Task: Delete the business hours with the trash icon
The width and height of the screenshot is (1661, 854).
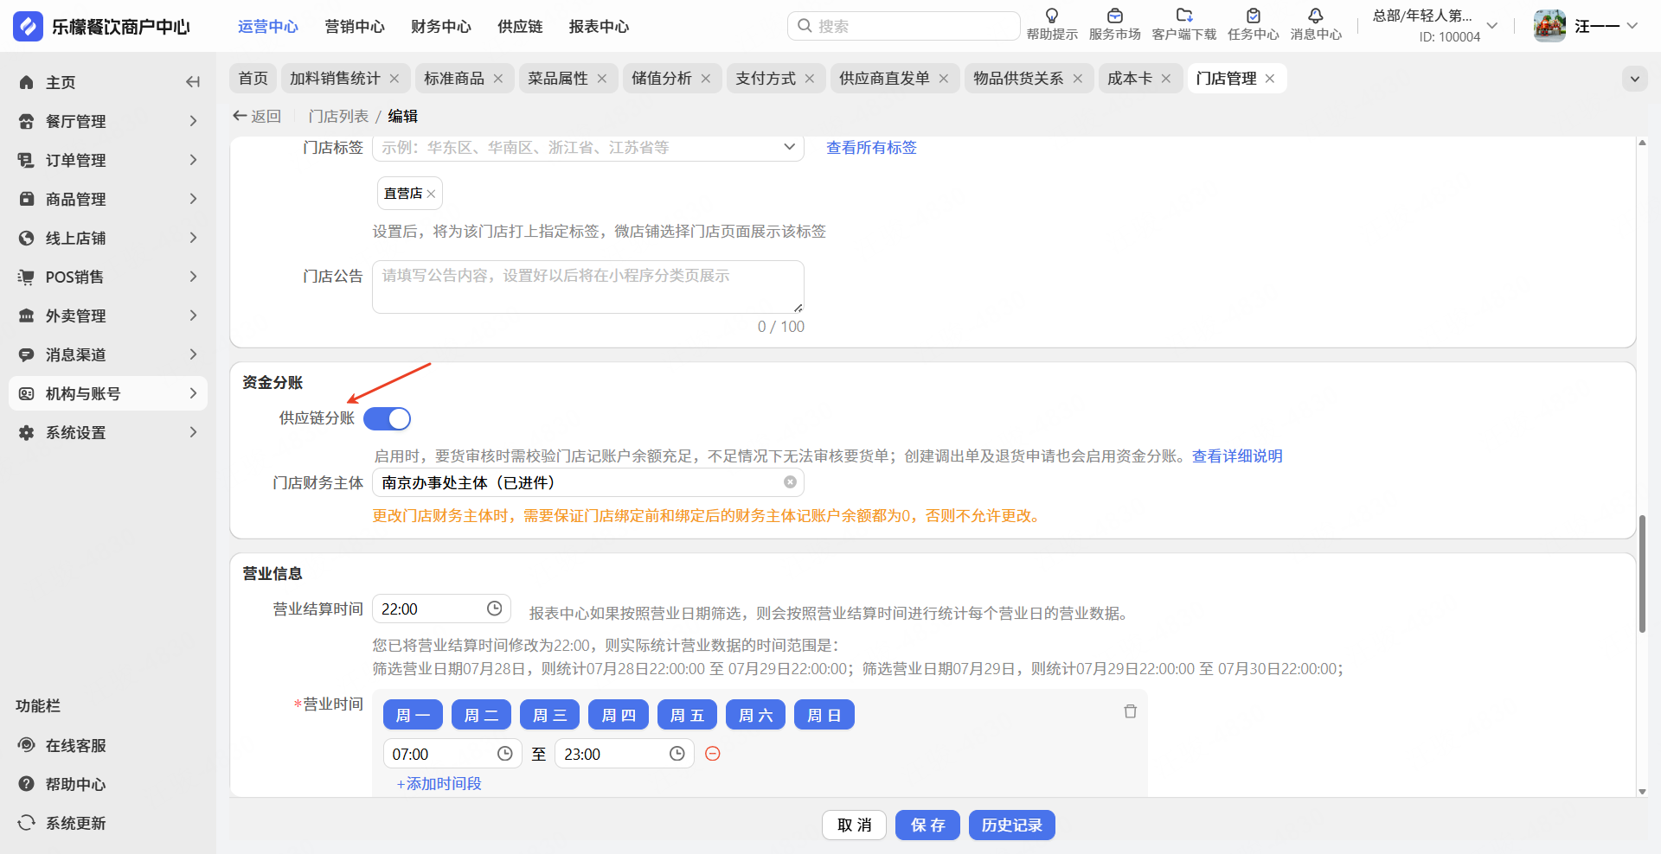Action: pyautogui.click(x=1130, y=711)
